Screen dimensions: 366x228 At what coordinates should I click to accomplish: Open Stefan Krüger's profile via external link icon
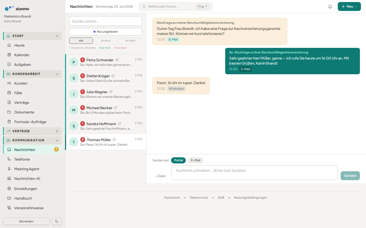pyautogui.click(x=113, y=76)
